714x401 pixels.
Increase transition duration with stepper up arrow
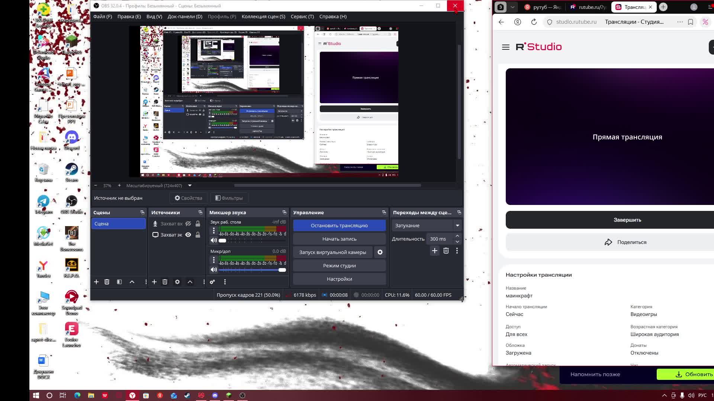point(457,236)
